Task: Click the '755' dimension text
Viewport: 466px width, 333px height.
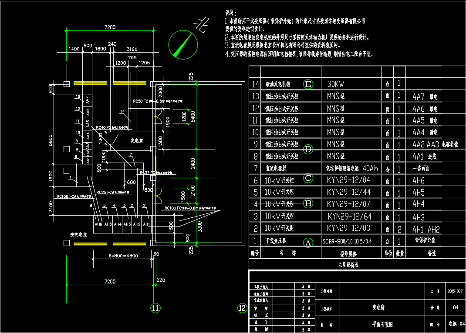Action: click(132, 57)
